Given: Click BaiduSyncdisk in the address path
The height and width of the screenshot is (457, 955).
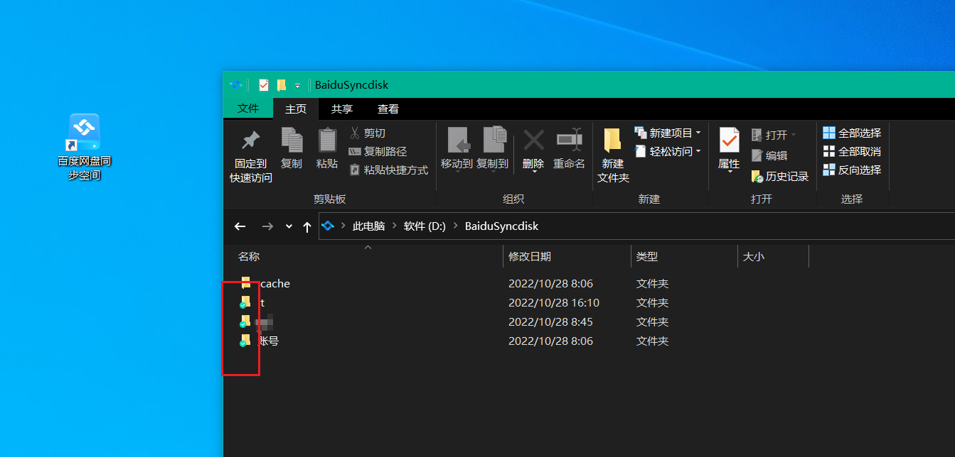Looking at the screenshot, I should pyautogui.click(x=501, y=226).
